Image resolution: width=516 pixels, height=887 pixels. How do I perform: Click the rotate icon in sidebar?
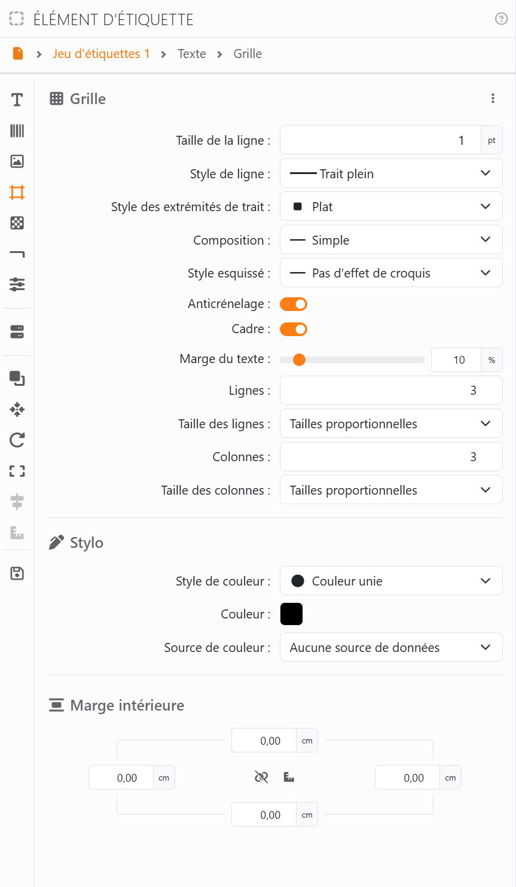pos(17,440)
